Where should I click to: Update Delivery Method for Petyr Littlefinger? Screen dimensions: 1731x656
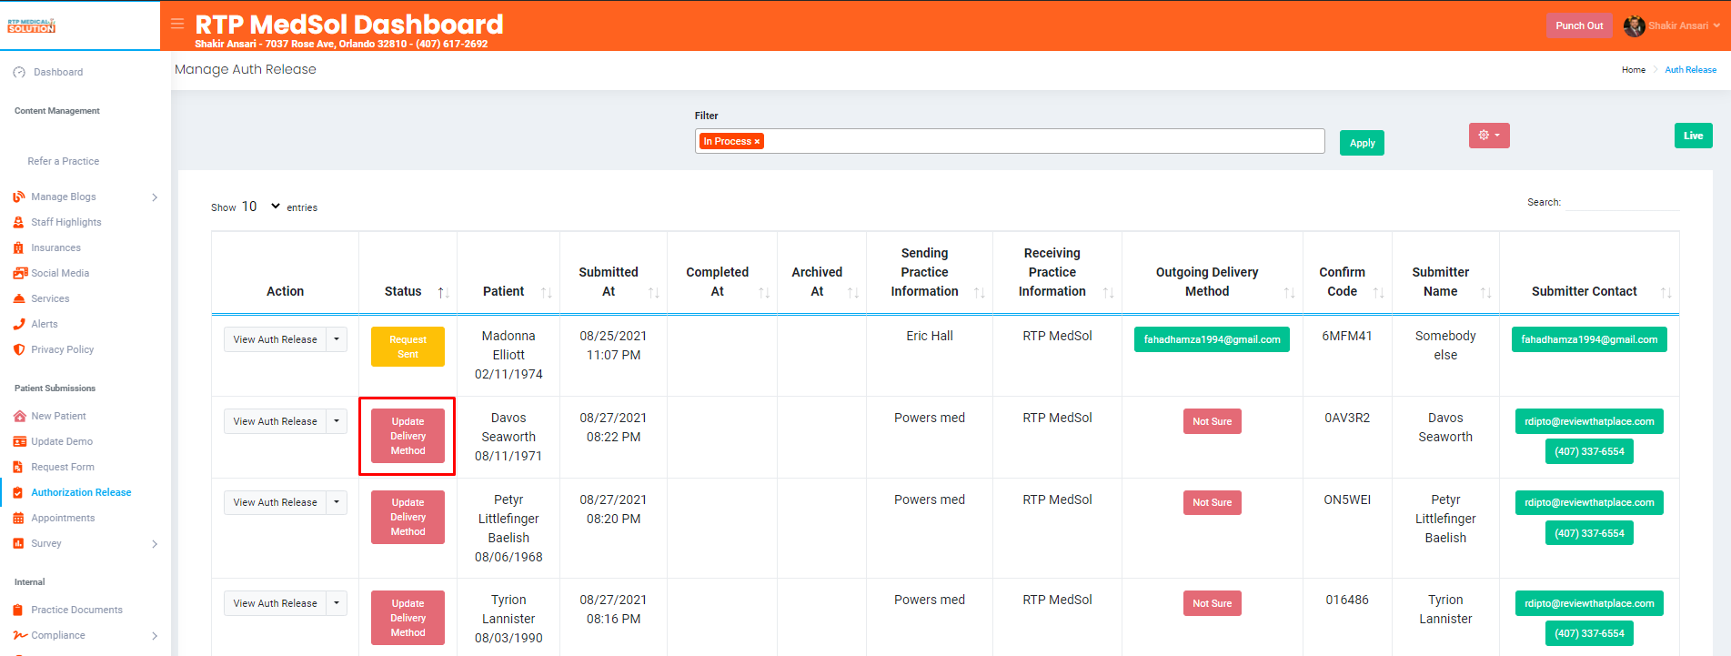pos(408,517)
